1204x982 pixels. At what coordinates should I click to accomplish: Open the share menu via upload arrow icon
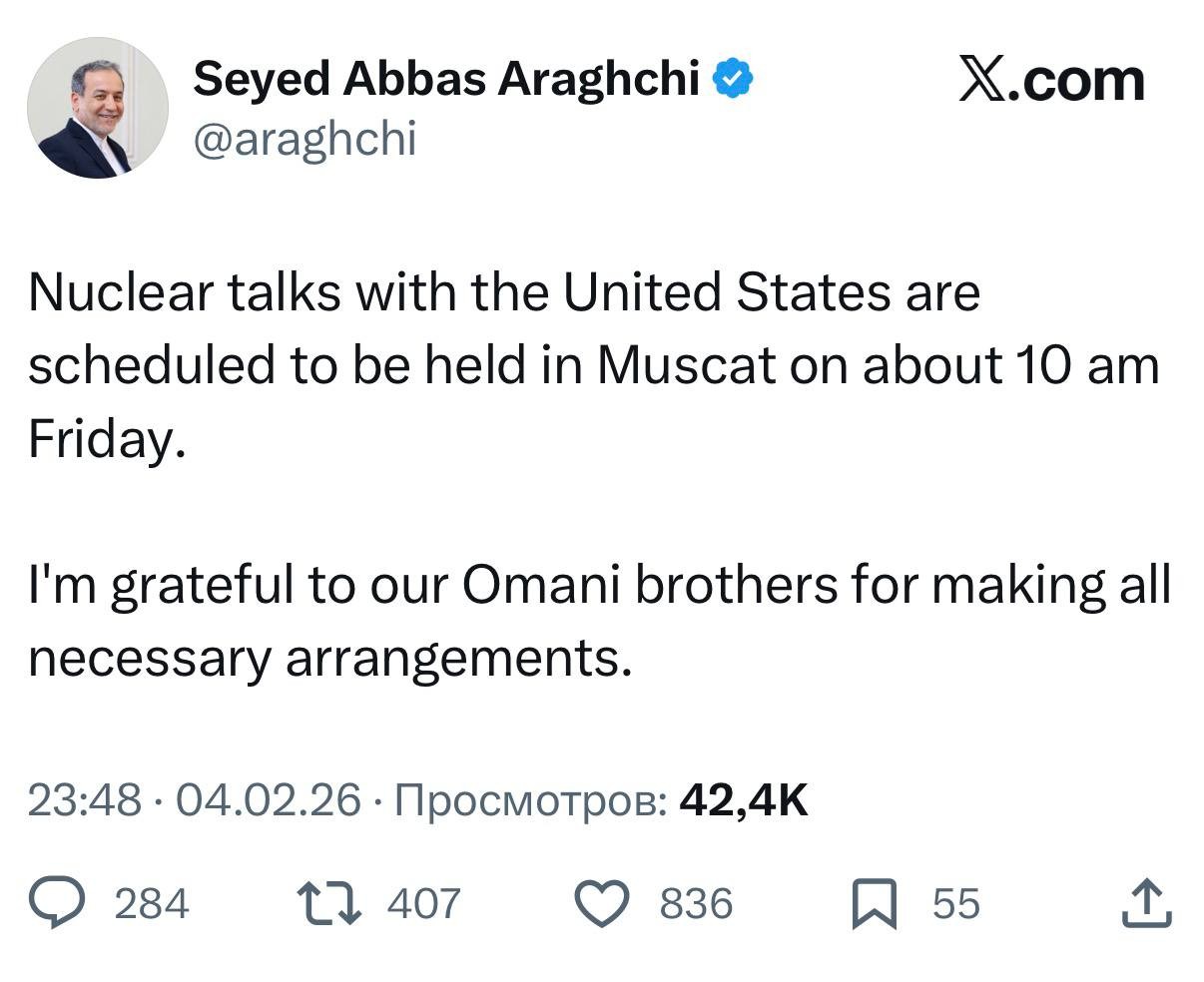pyautogui.click(x=1145, y=902)
